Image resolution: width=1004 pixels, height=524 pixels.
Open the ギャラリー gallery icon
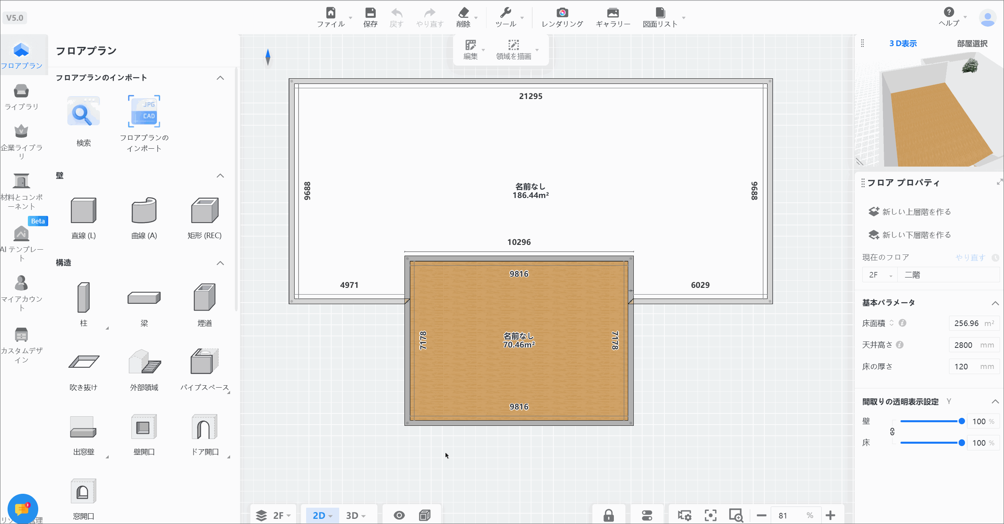(613, 13)
